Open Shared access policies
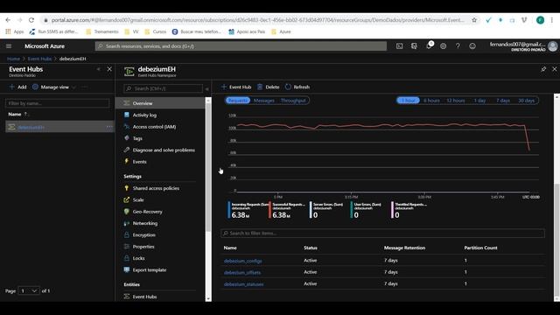This screenshot has width=560, height=315. tap(156, 188)
